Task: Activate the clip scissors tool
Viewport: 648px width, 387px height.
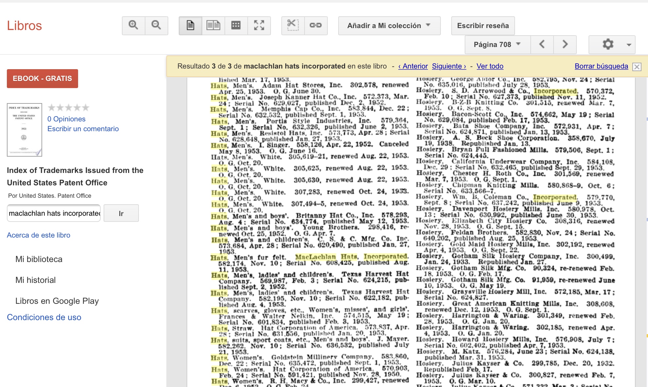Action: (293, 25)
